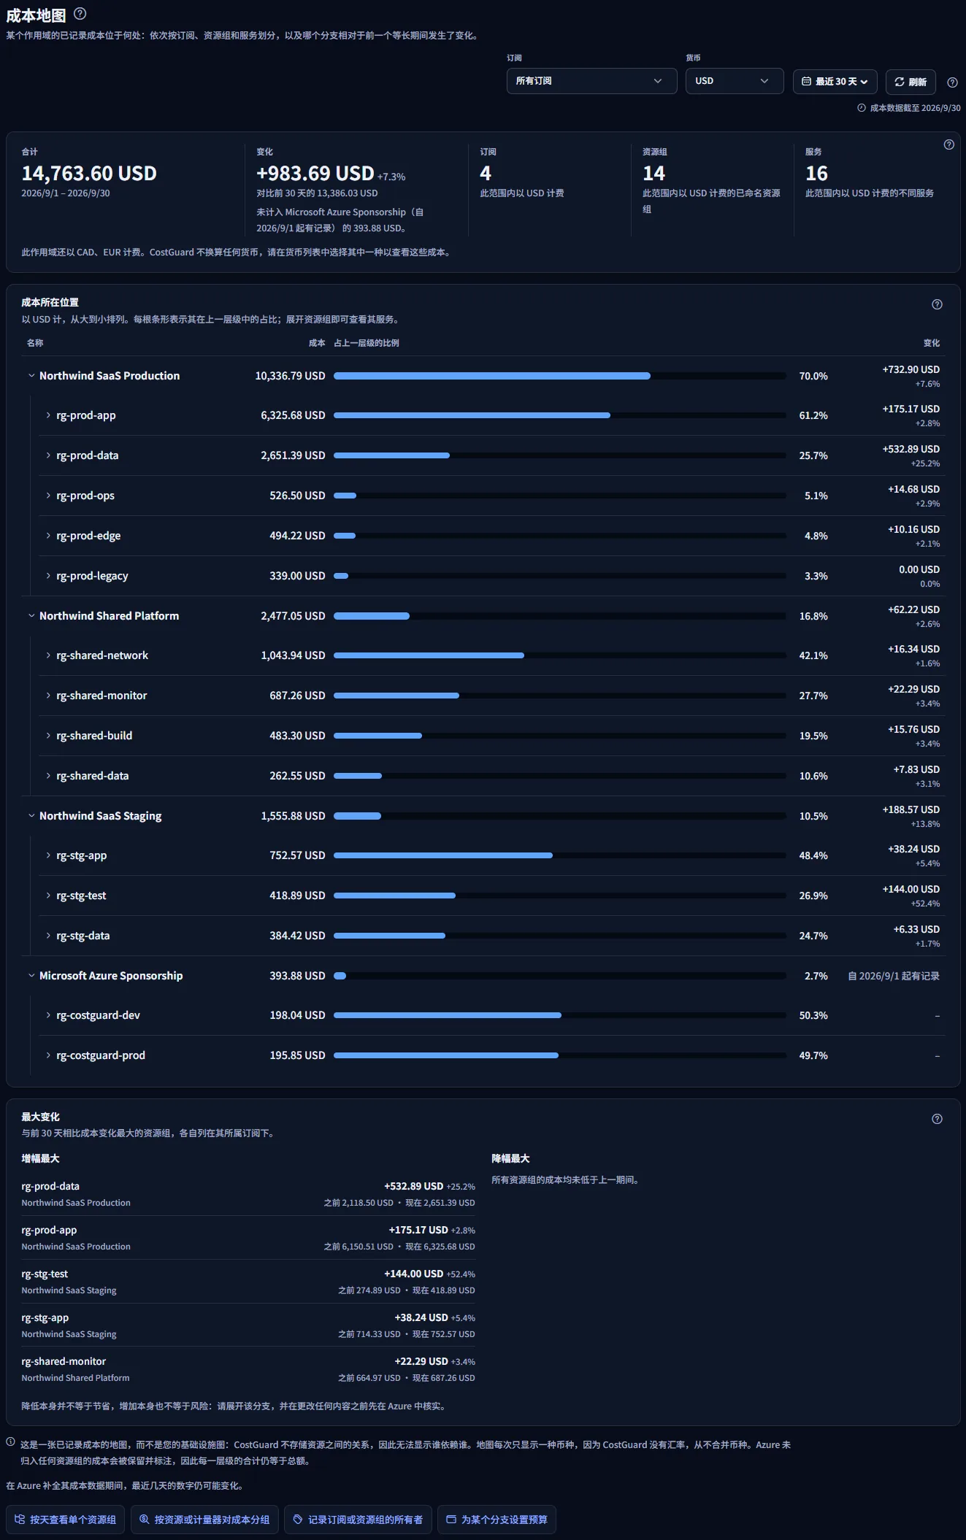Expand the rg-stg-data resource group
Screen dimensions: 966x1540
coord(48,936)
